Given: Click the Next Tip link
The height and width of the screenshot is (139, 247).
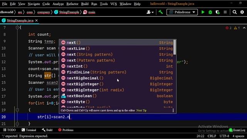Looking at the screenshot, I should coord(141,110).
